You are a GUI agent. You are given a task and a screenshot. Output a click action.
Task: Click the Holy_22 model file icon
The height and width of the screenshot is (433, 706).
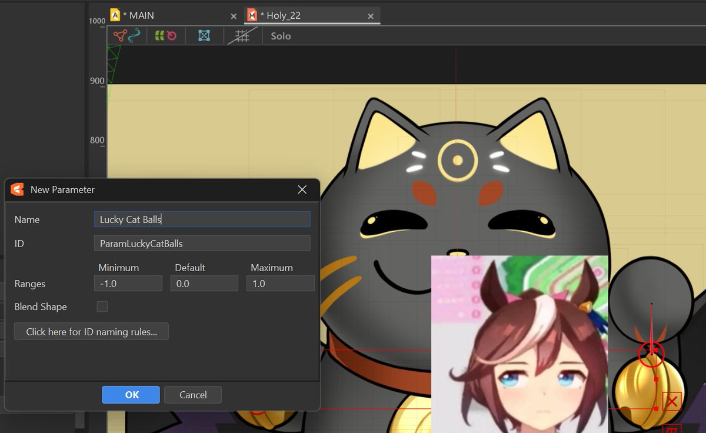point(252,16)
